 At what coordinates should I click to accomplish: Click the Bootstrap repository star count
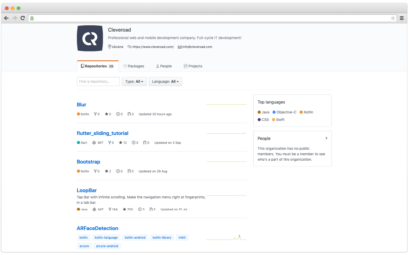click(x=108, y=171)
